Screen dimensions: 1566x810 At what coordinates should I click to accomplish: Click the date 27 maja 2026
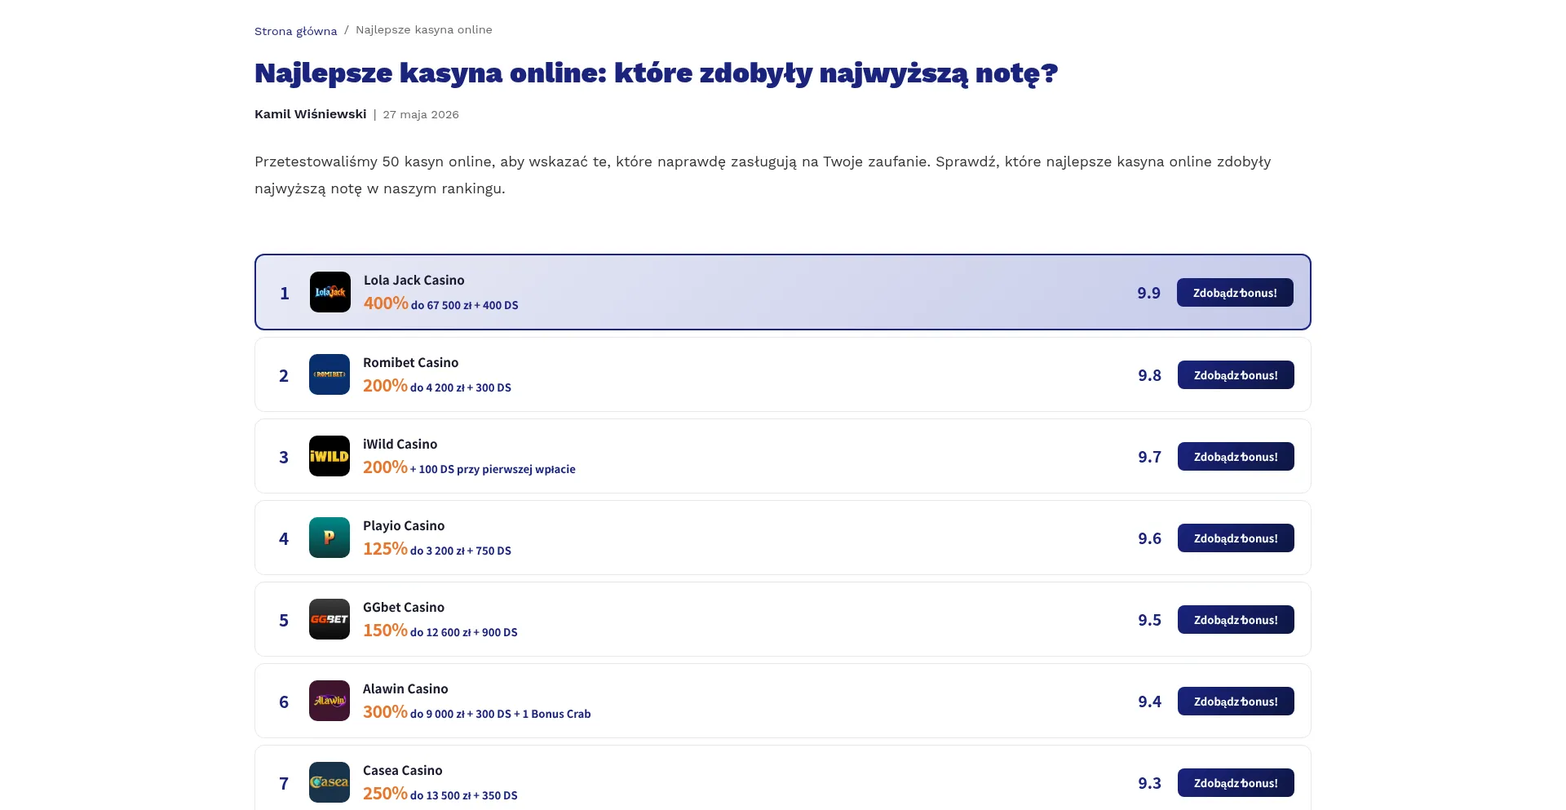pos(421,114)
